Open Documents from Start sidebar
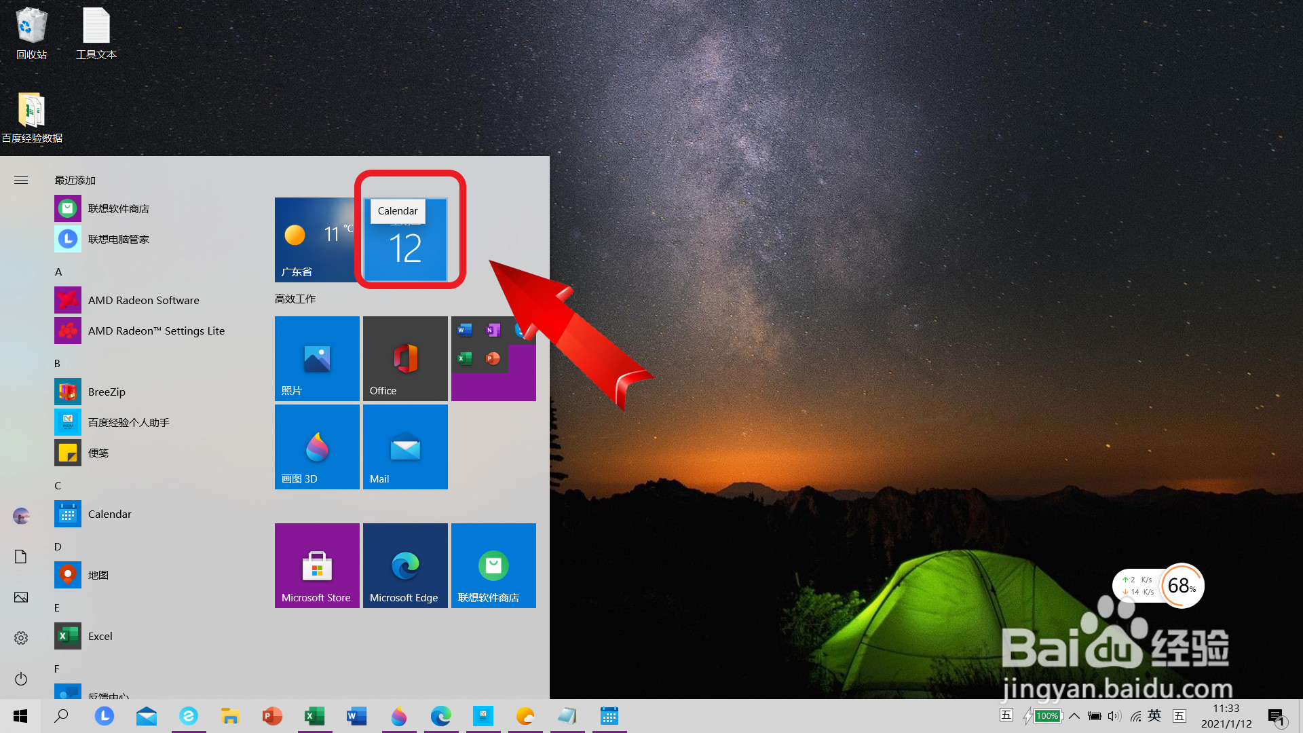 [x=21, y=557]
